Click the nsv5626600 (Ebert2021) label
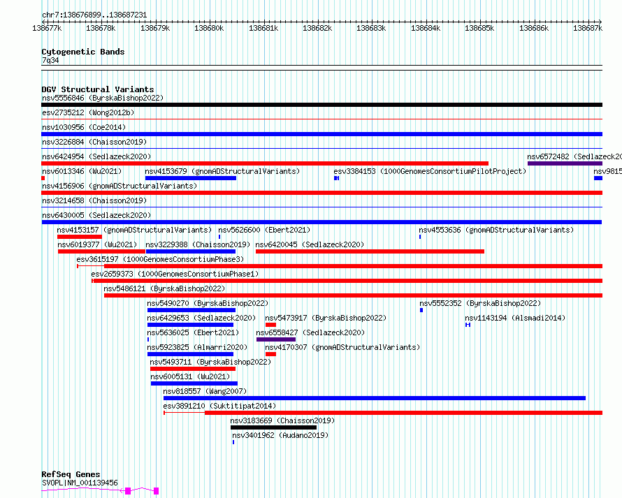Screen dimensions: 622x498 (x=264, y=230)
